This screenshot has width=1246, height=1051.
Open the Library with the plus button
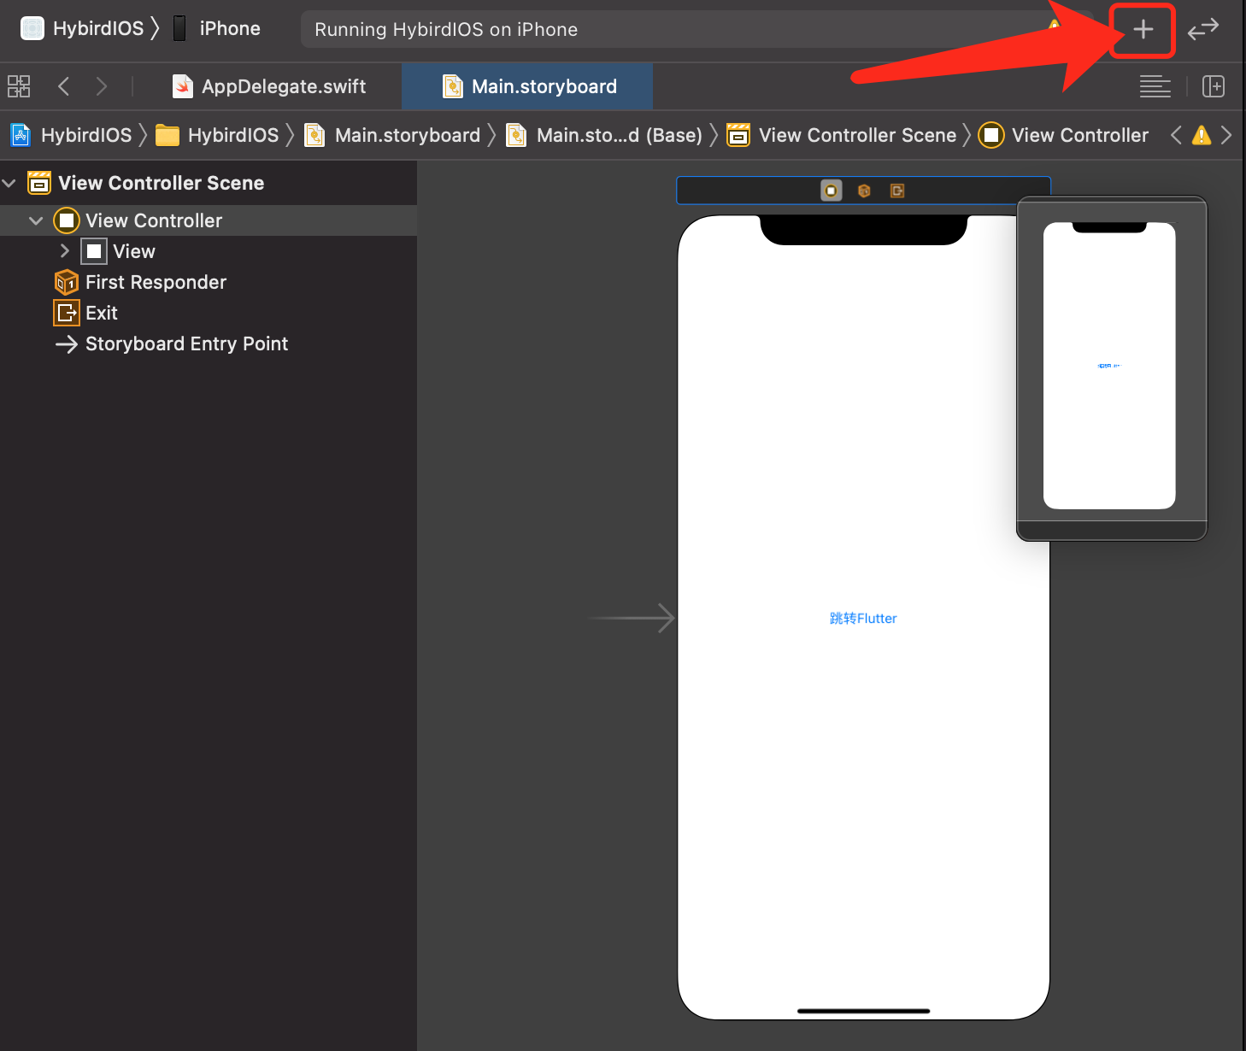(x=1143, y=28)
